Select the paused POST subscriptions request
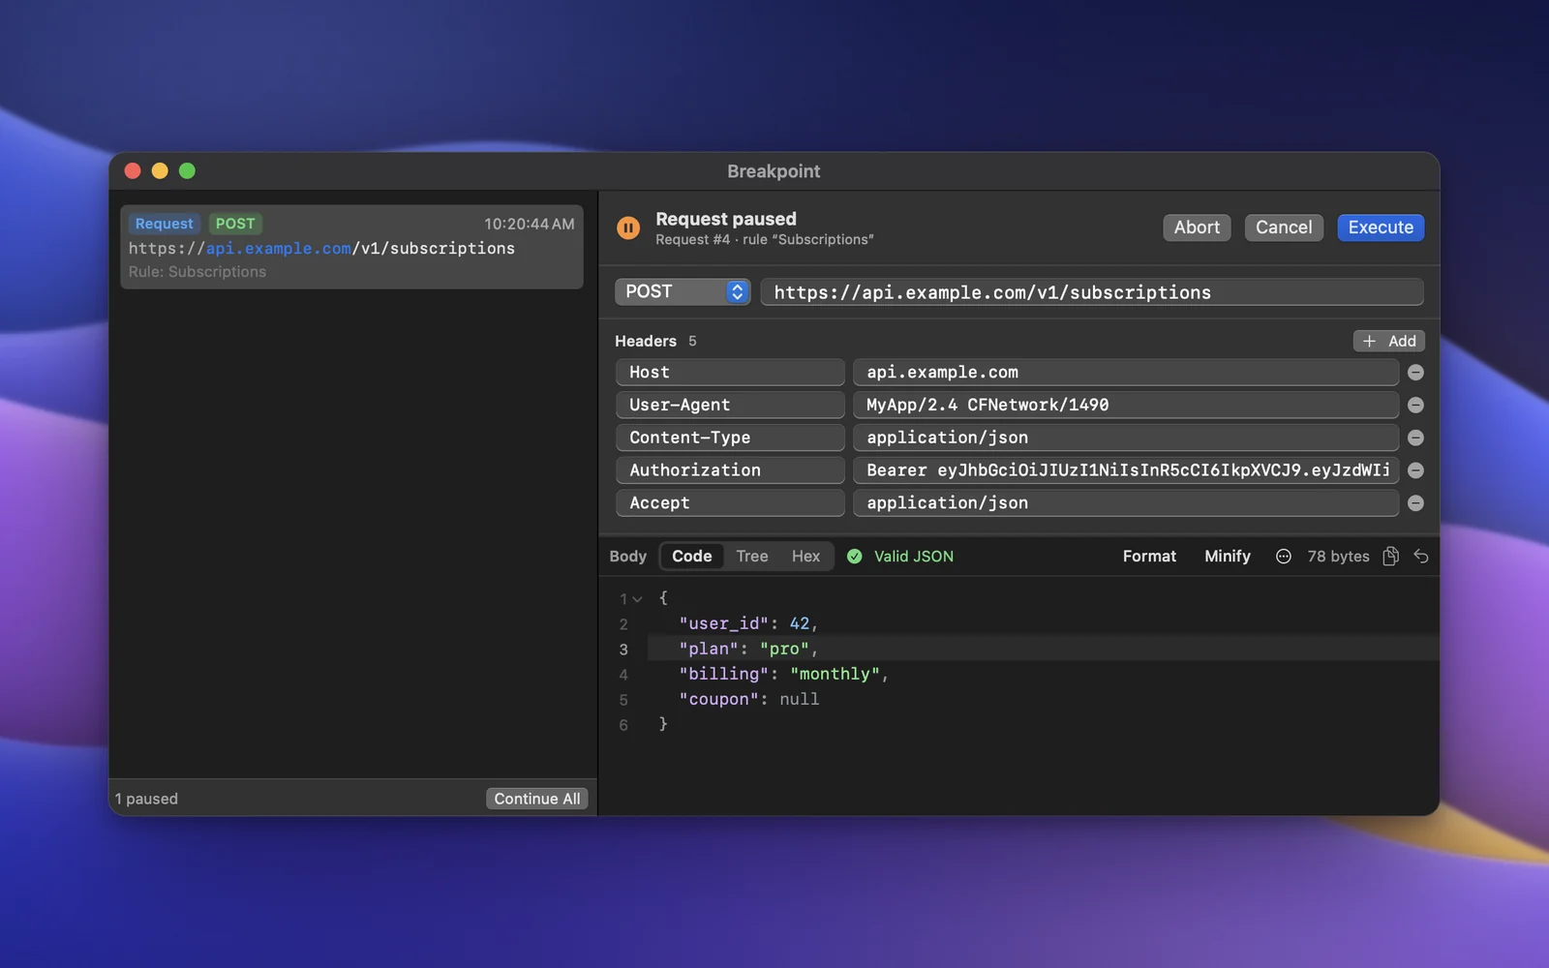 [x=351, y=247]
